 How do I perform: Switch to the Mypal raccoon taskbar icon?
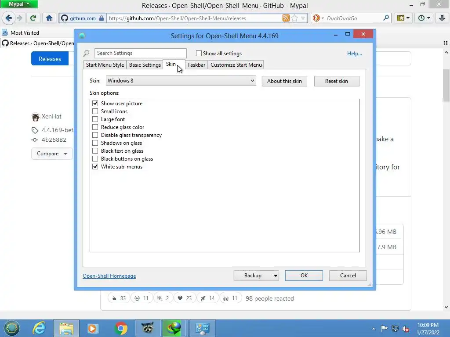pos(148,328)
